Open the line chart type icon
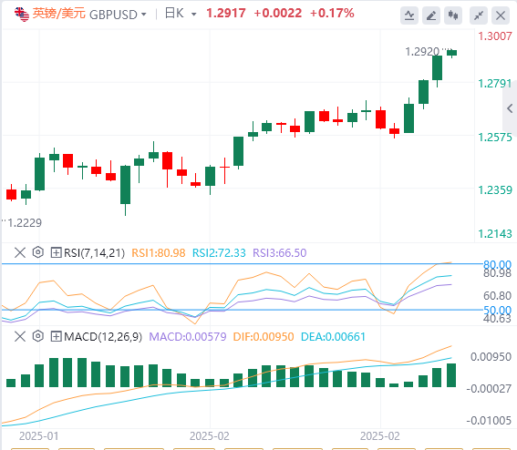The width and height of the screenshot is (517, 450). pos(409,15)
